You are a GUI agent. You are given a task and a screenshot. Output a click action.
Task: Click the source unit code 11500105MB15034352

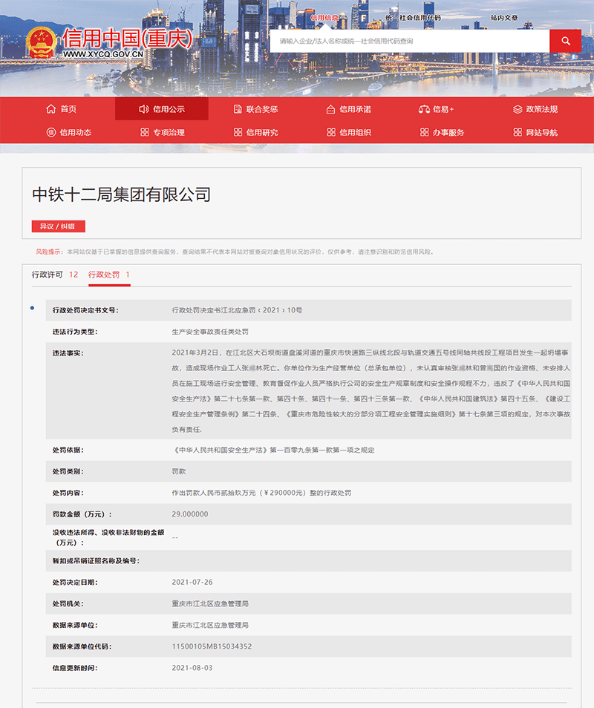click(212, 646)
